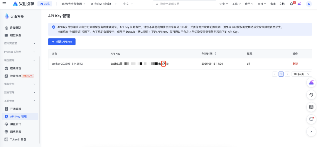Collapse the 模型推理 sidebar section
This screenshot has height=147, width=317.
click(34, 60)
